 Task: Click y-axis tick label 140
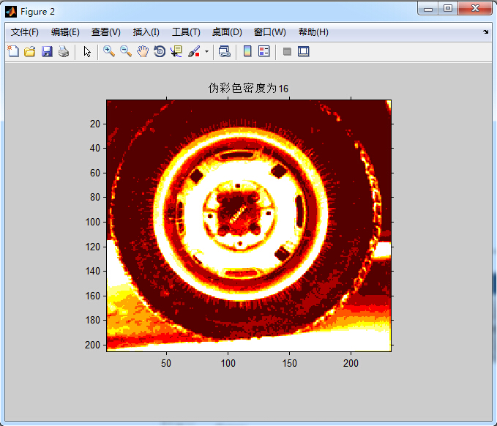tap(93, 271)
